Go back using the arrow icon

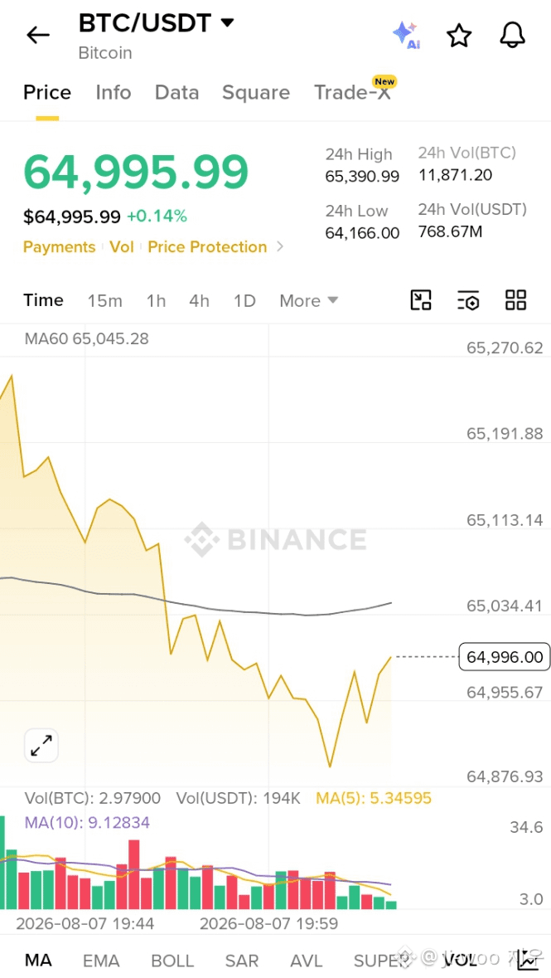pyautogui.click(x=38, y=35)
